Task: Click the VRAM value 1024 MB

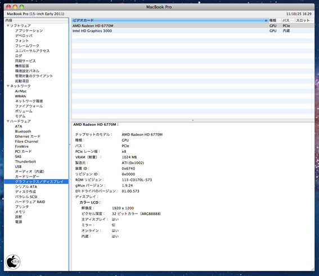Action: tap(129, 157)
